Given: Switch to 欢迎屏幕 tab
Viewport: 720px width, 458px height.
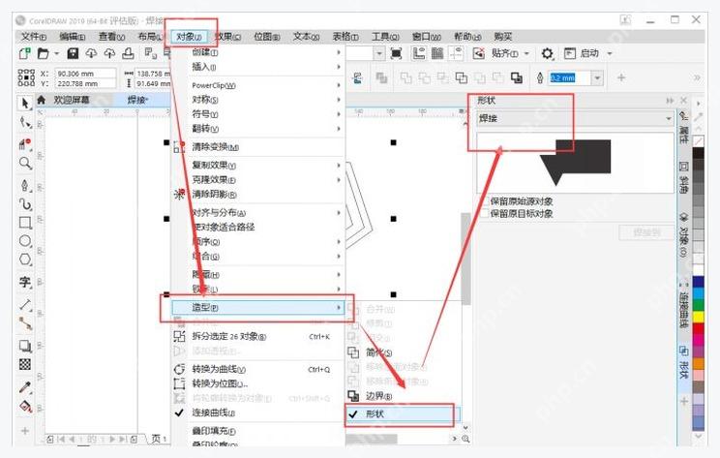Looking at the screenshot, I should coord(72,100).
